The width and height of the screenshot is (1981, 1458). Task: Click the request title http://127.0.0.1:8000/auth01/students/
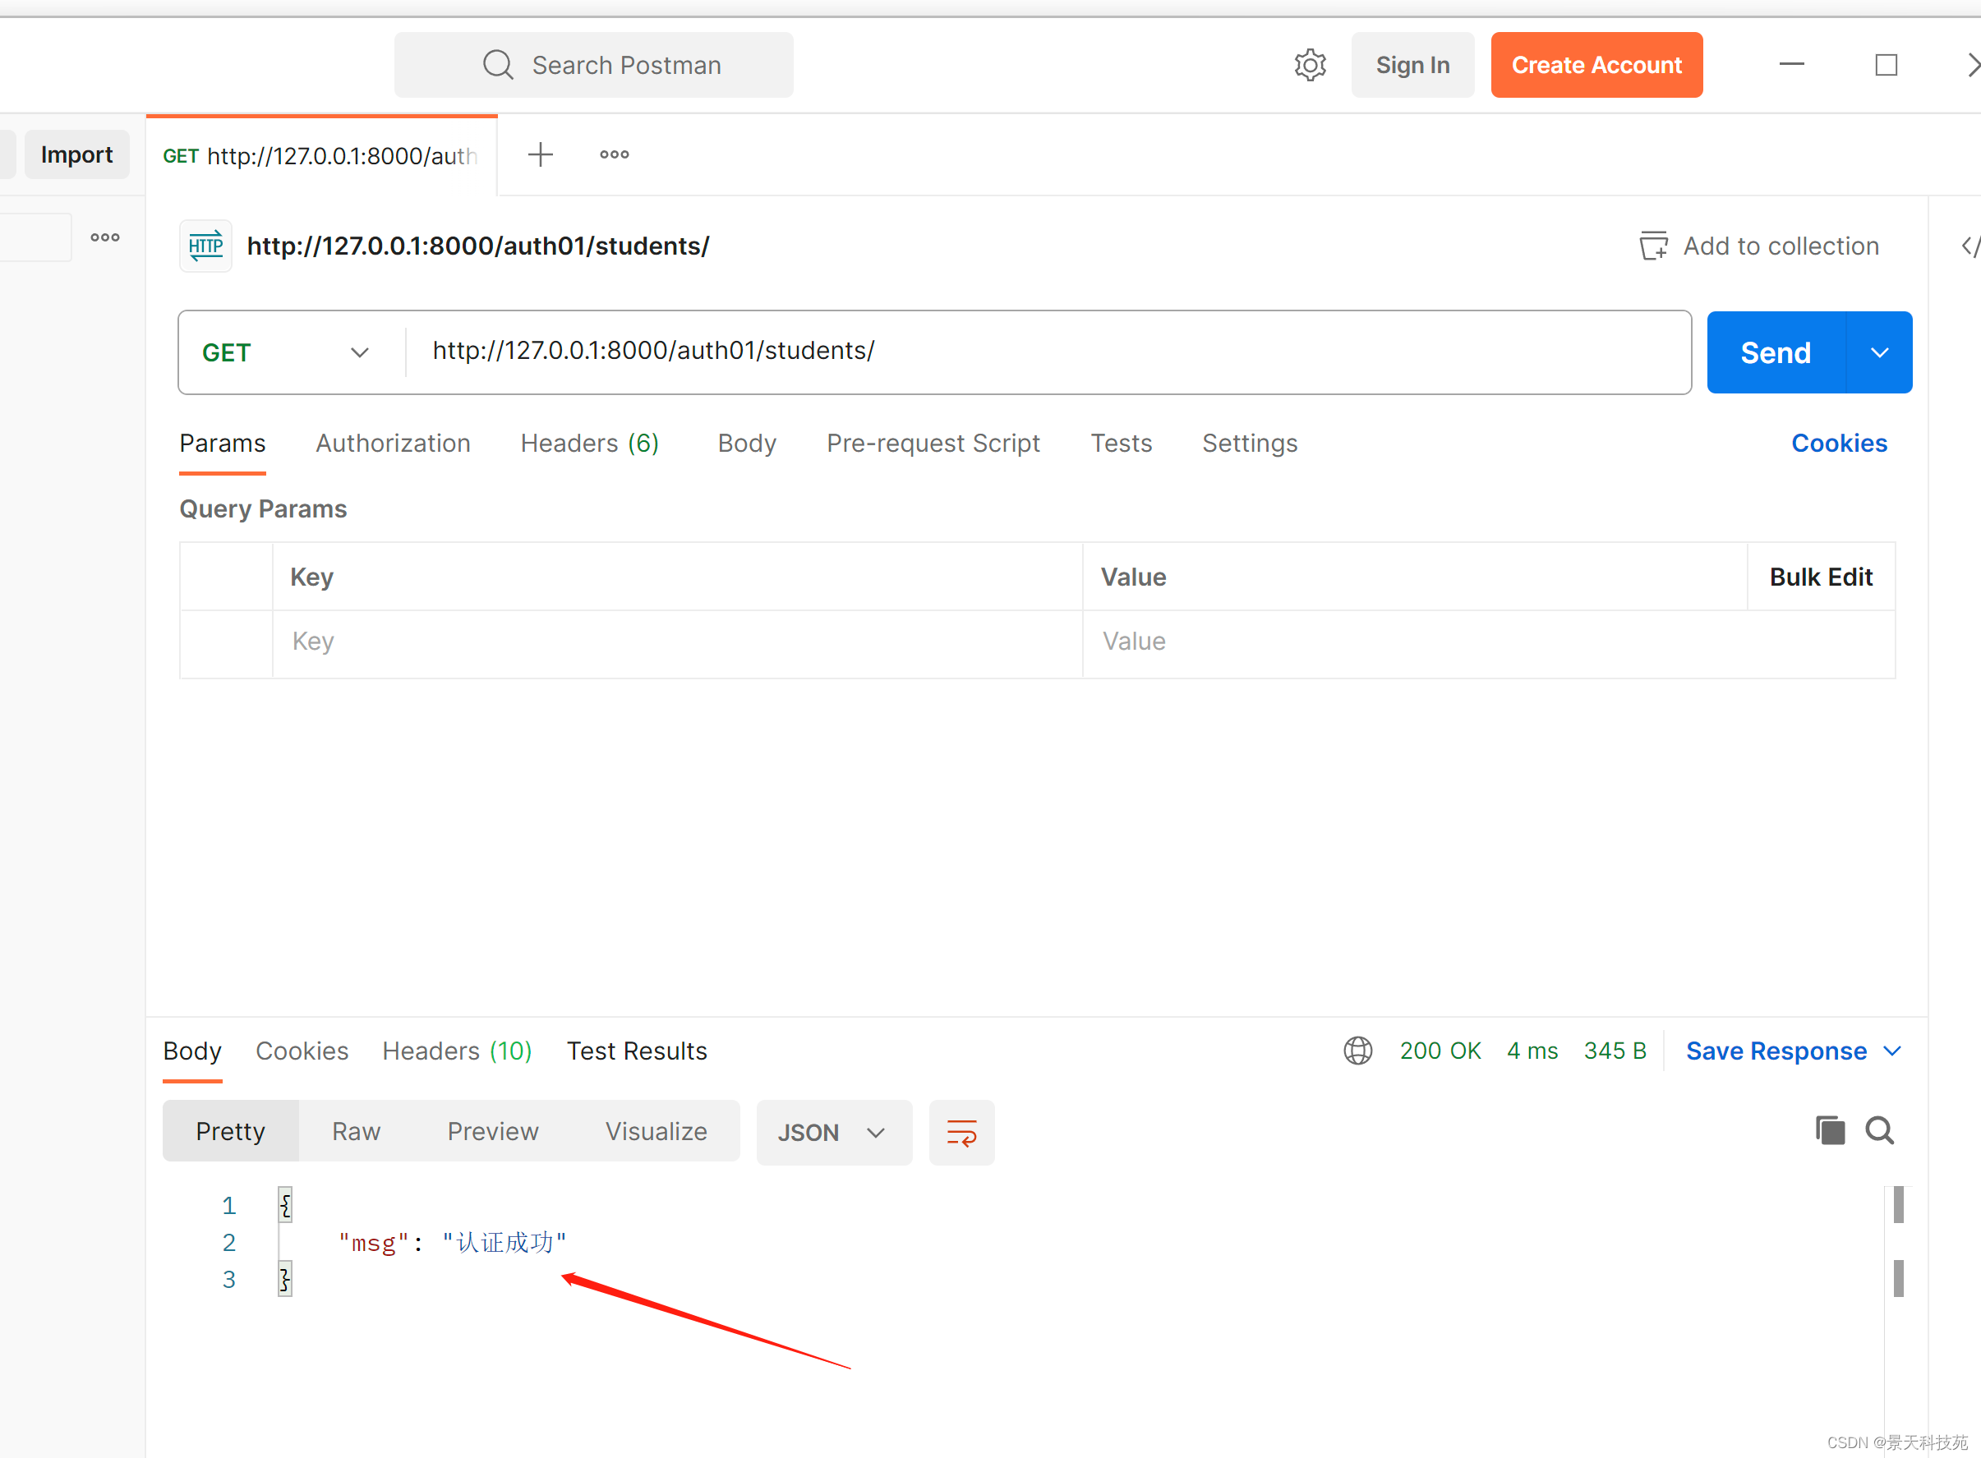pyautogui.click(x=478, y=246)
